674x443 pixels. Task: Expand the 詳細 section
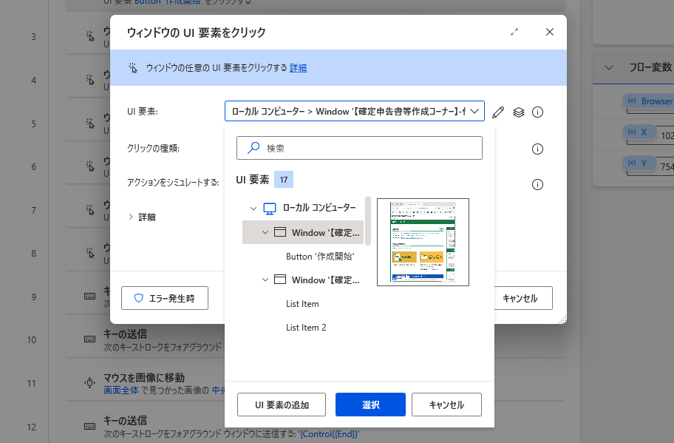pyautogui.click(x=131, y=217)
